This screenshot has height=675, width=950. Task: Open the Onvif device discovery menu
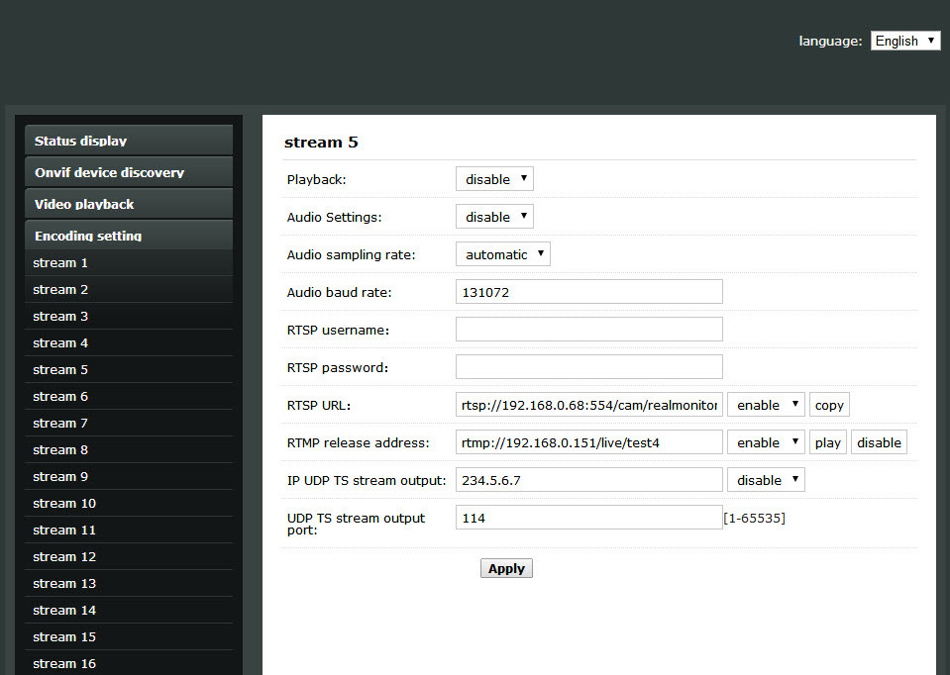129,172
